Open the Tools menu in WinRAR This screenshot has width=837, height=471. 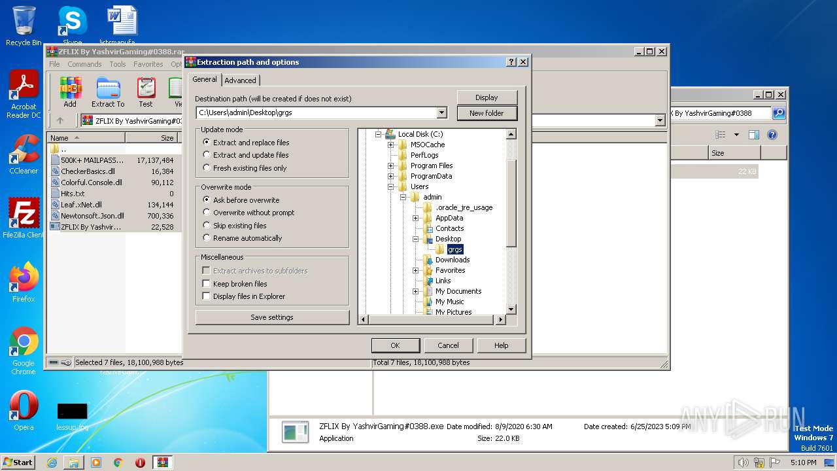(118, 64)
